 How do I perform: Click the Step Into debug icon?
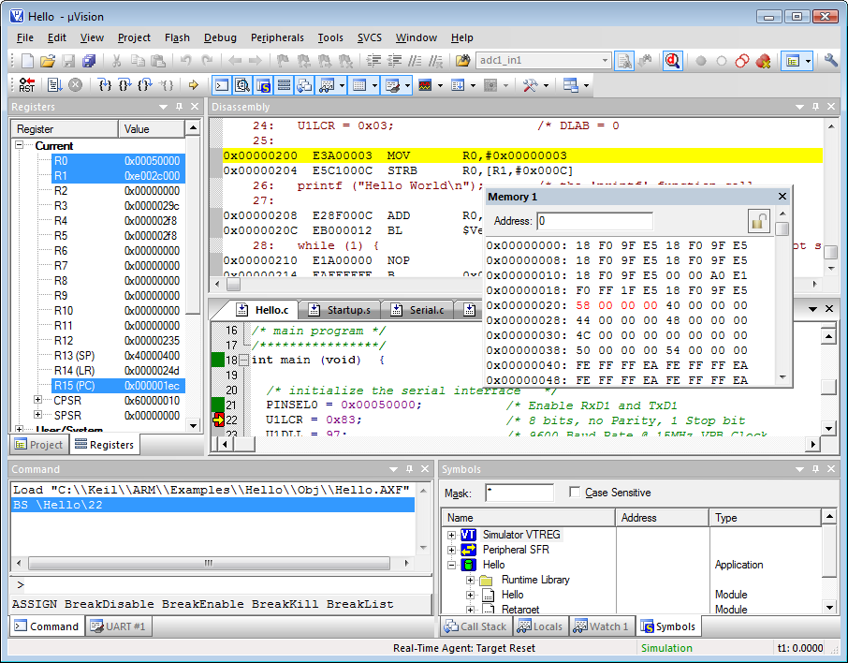(x=104, y=85)
